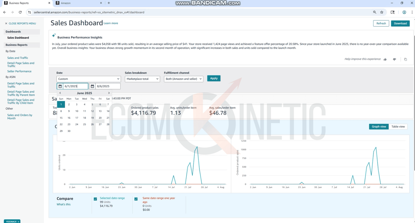Uncheck Same date range one year ago
The width and height of the screenshot is (415, 223).
pyautogui.click(x=136, y=199)
